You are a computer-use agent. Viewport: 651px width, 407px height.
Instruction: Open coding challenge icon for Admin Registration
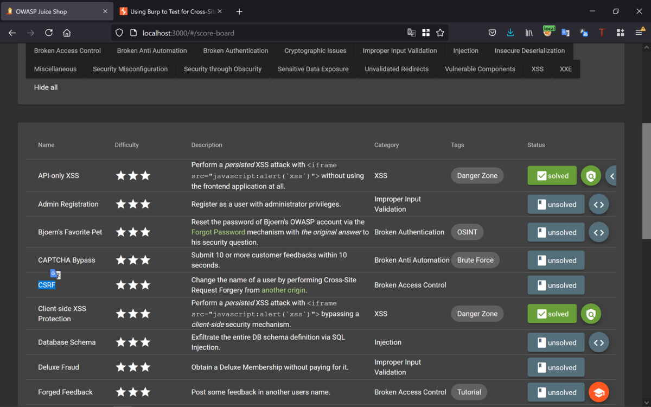pyautogui.click(x=599, y=205)
